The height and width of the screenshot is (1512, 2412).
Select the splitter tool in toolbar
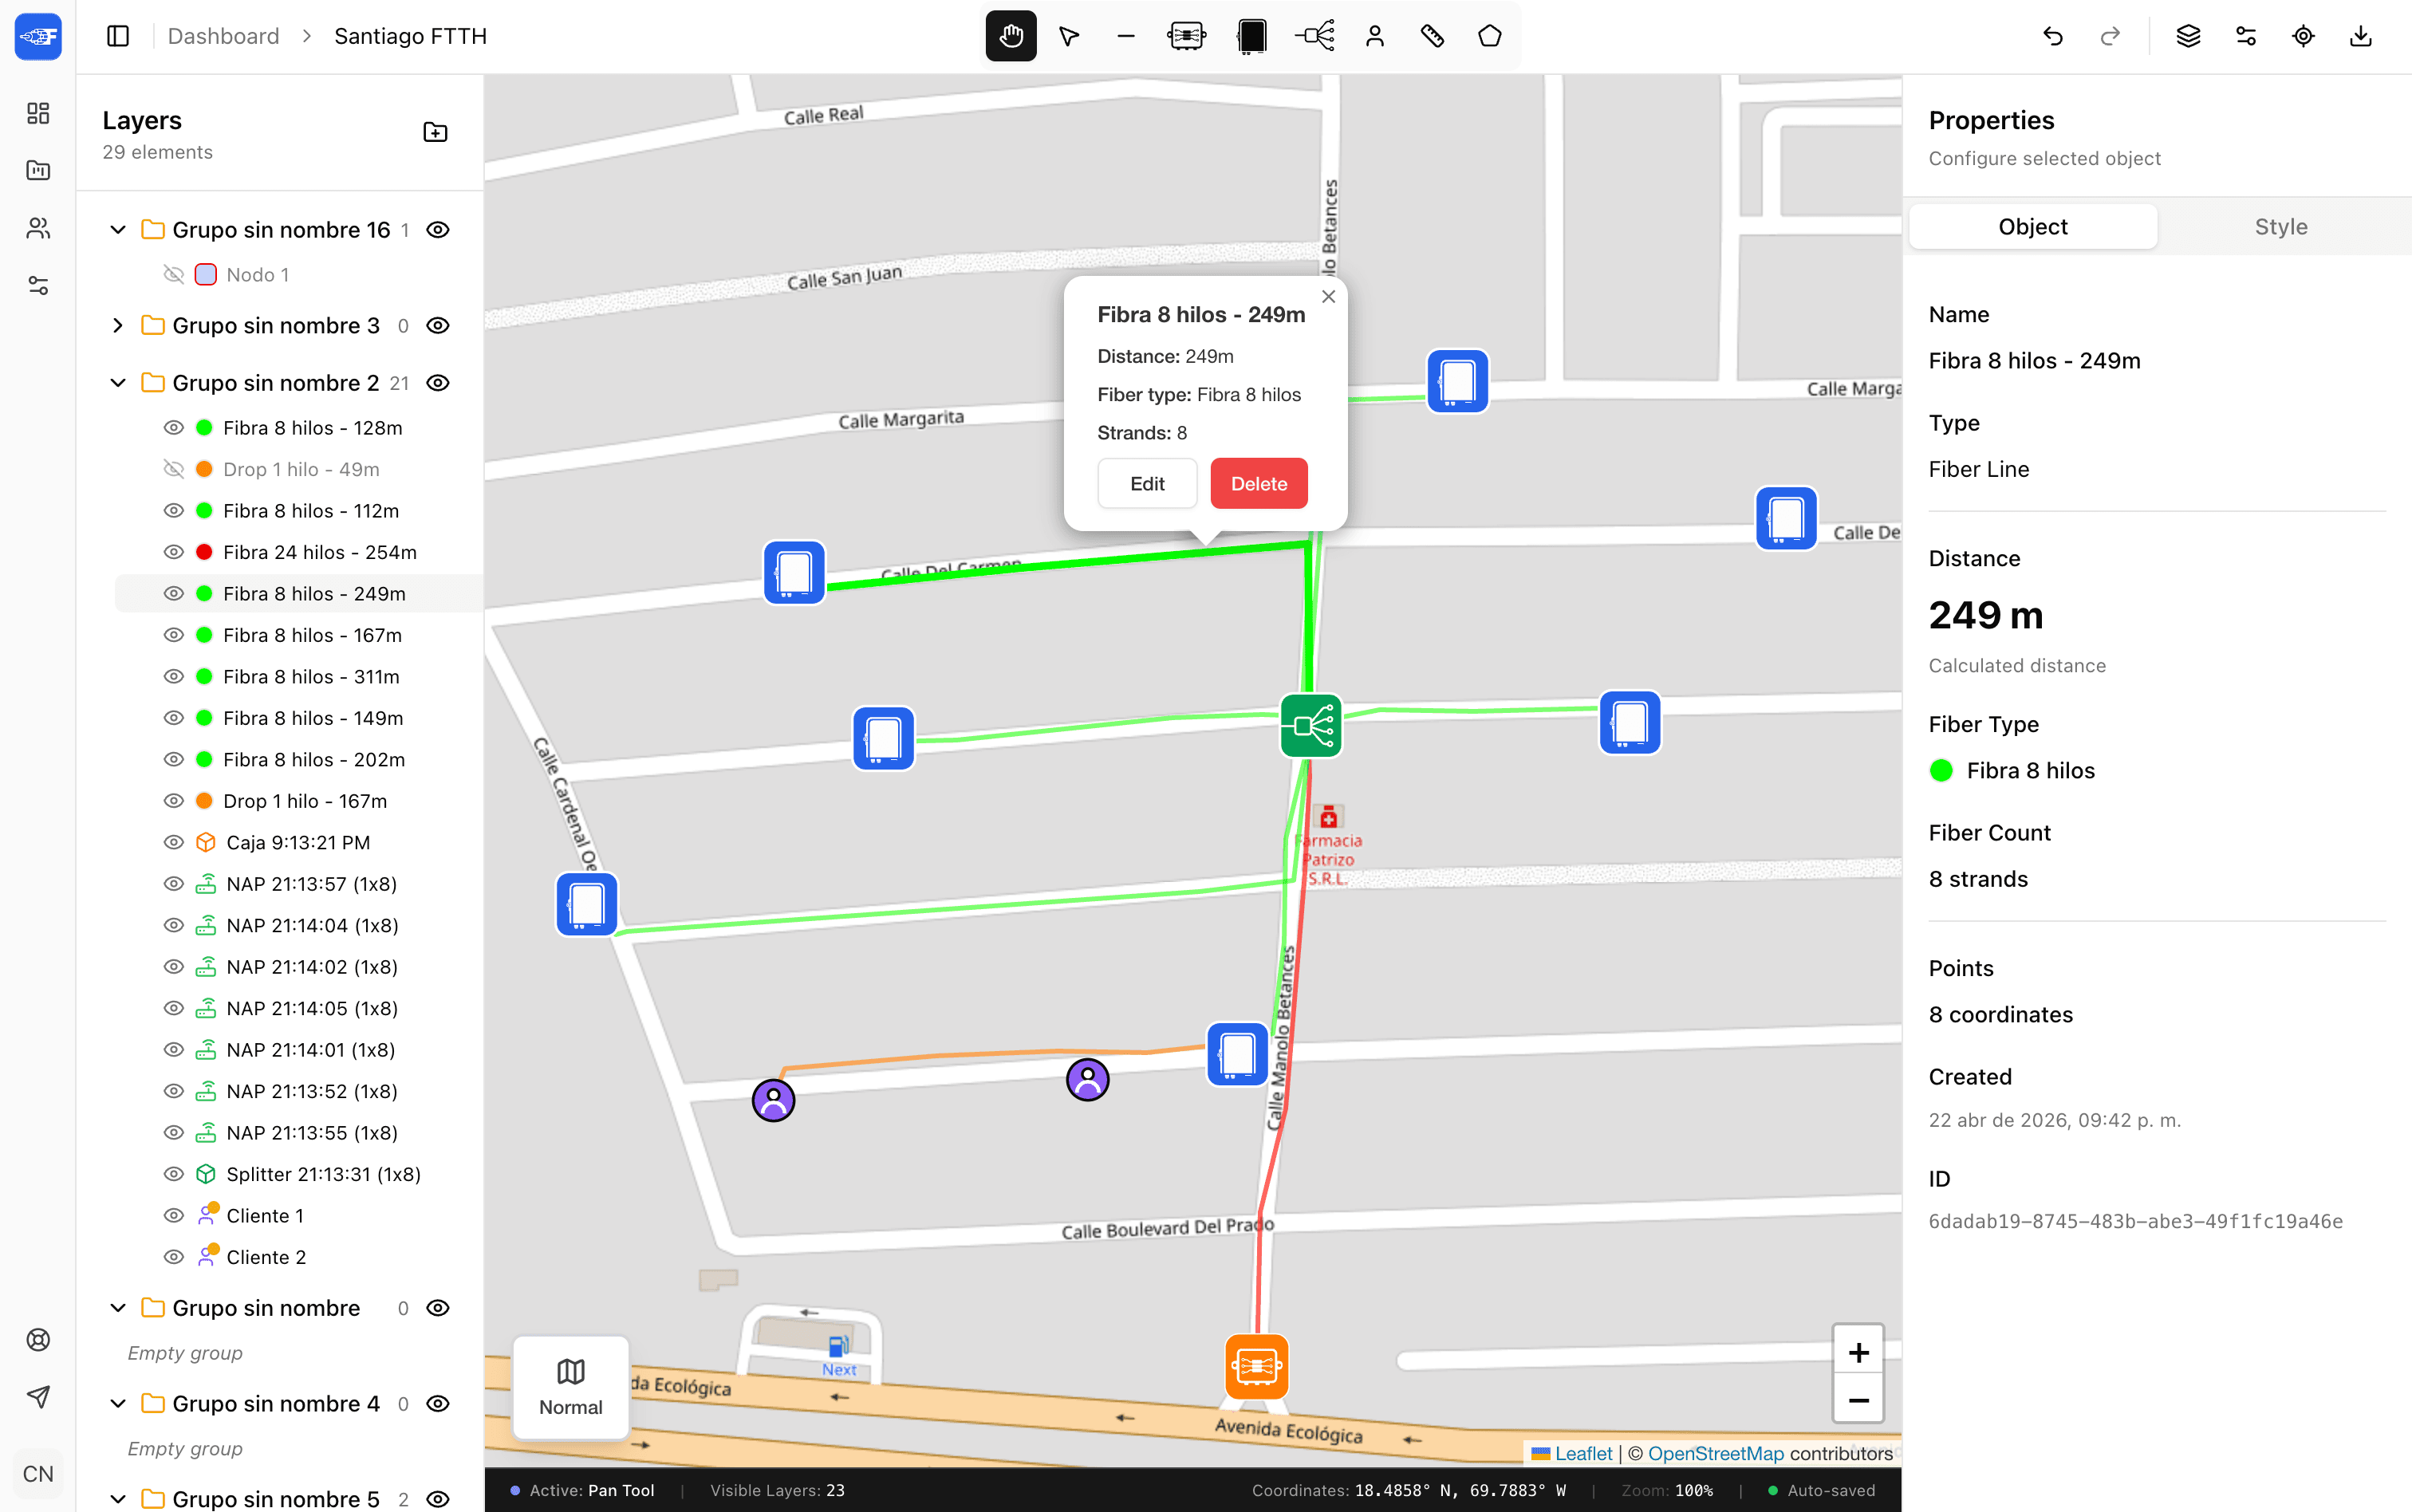1314,36
